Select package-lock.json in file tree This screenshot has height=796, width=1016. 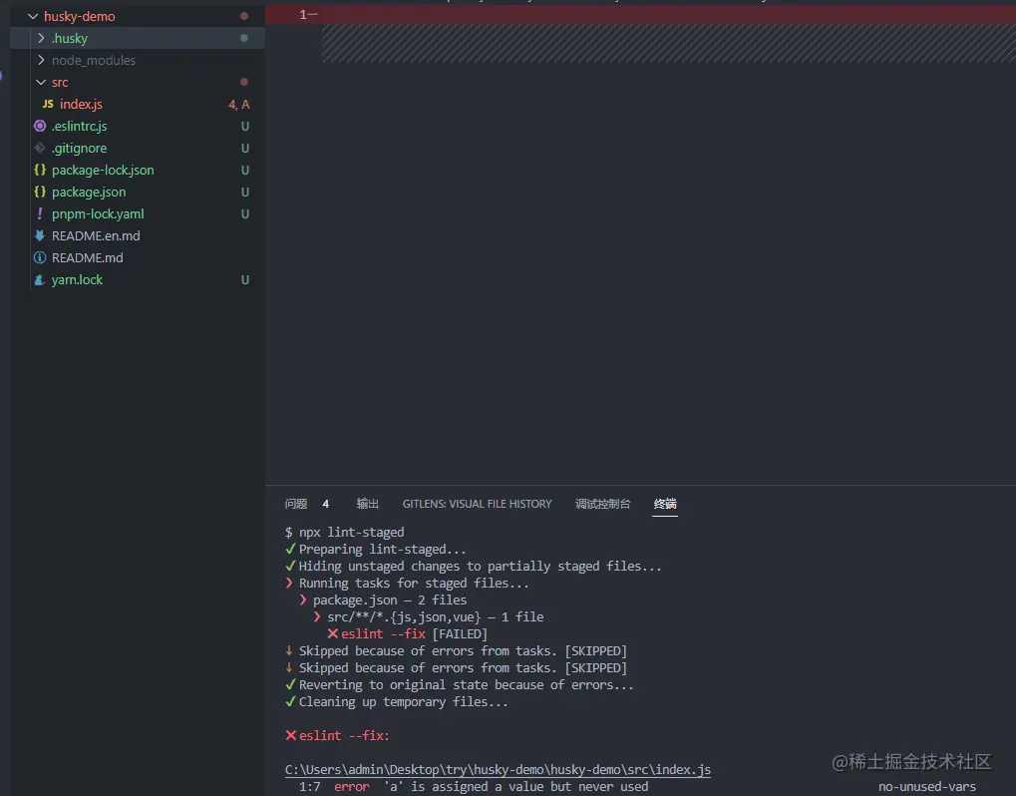103,171
